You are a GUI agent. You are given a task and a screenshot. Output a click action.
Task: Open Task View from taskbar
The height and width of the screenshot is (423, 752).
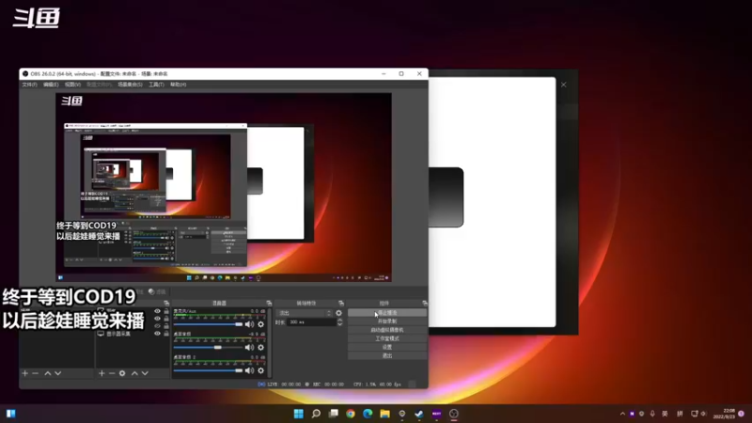point(334,414)
